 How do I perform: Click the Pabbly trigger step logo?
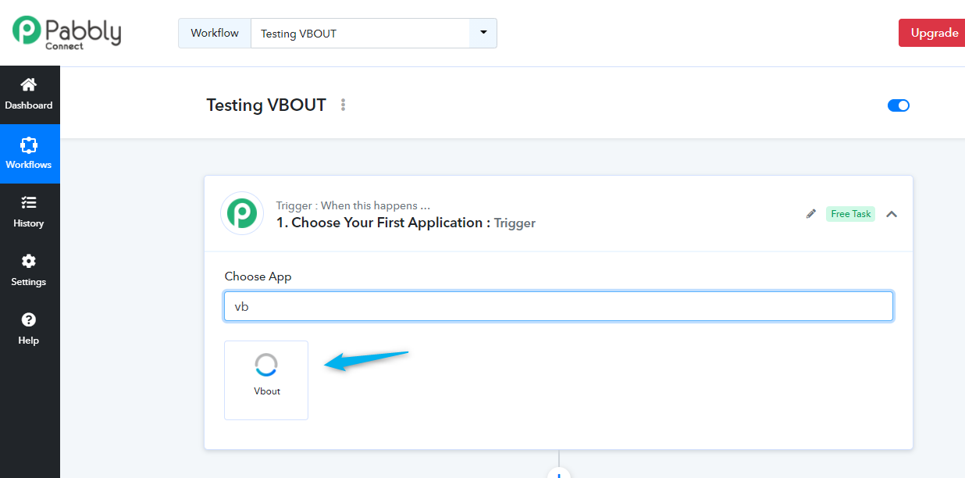coord(242,213)
